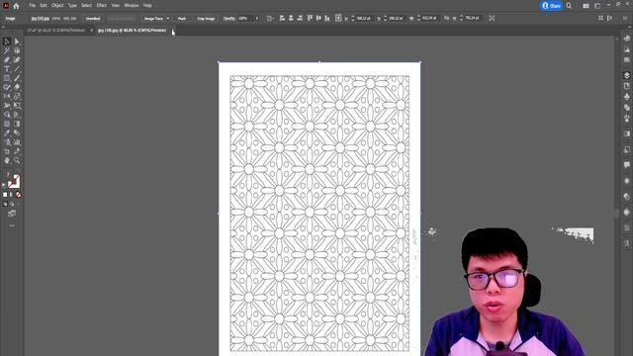Select the Artboard tool
Image resolution: width=633 pixels, height=356 pixels.
tap(7, 151)
